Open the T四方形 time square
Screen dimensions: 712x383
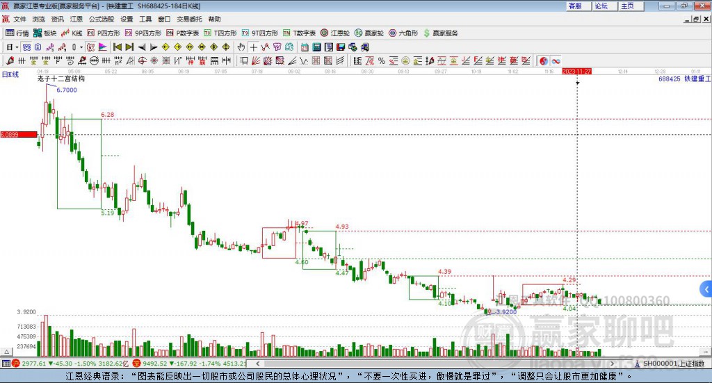pyautogui.click(x=220, y=33)
